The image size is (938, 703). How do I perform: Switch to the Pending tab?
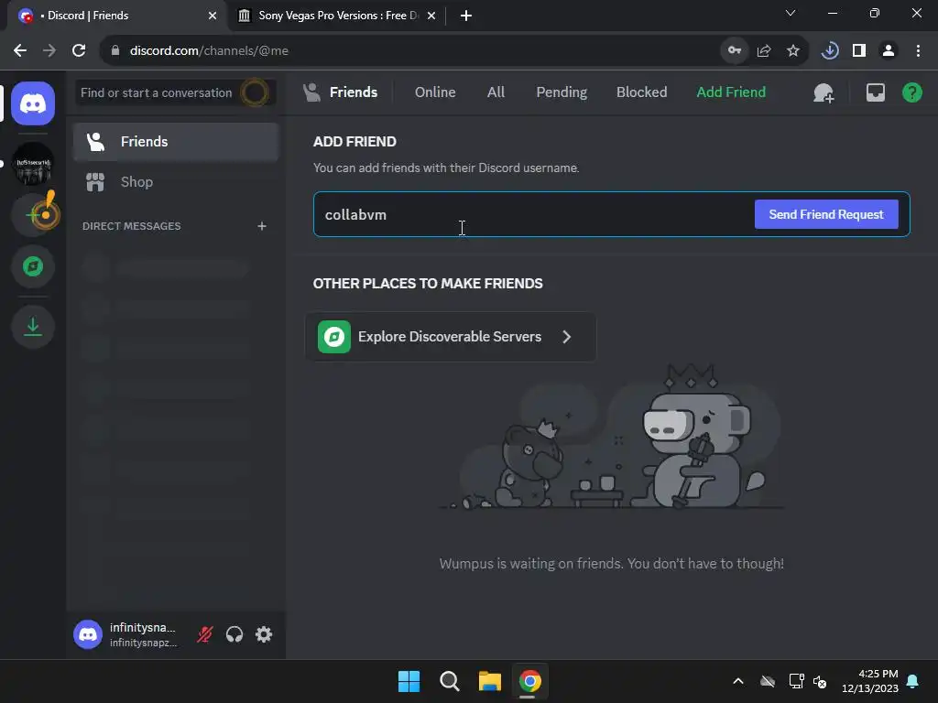click(562, 92)
